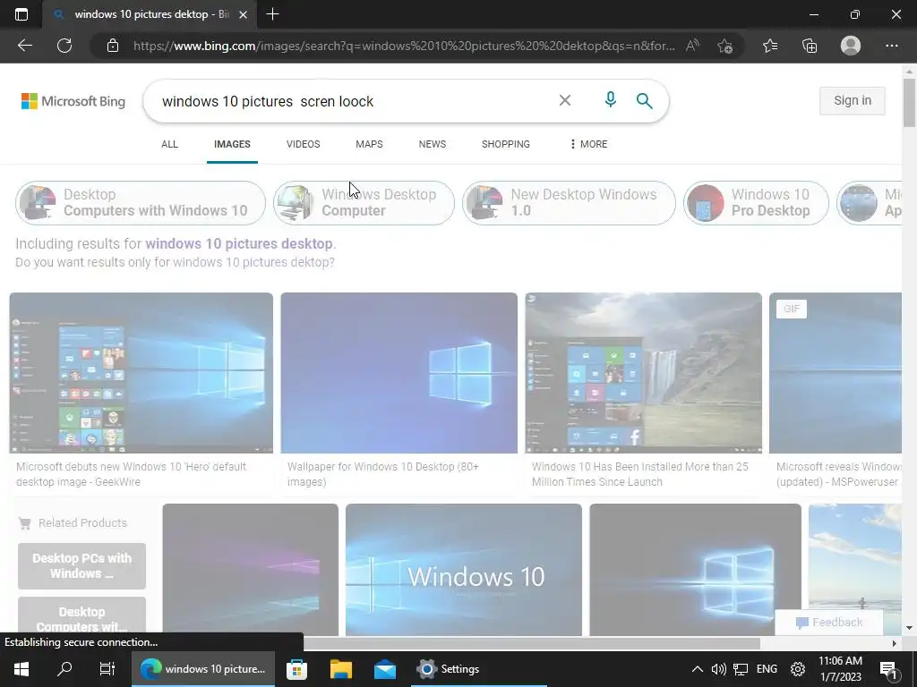Open Edge Settings and more menu
The width and height of the screenshot is (917, 687).
[891, 46]
